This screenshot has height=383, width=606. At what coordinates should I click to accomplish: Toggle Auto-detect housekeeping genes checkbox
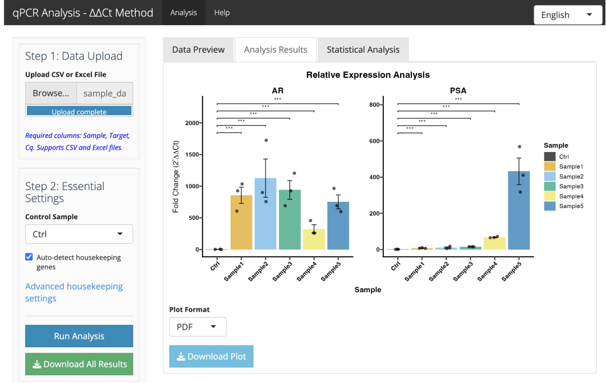coord(29,257)
